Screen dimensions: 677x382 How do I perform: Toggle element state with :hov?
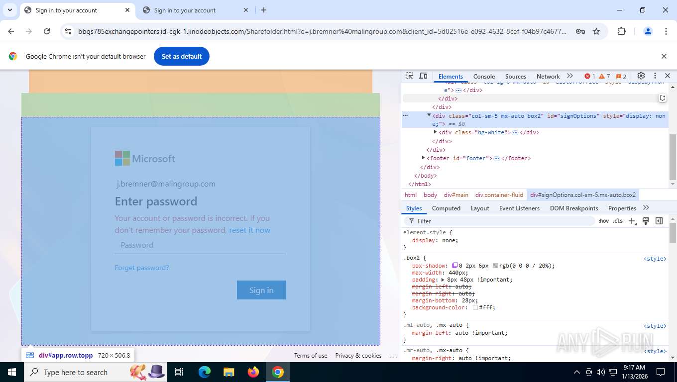pyautogui.click(x=603, y=221)
